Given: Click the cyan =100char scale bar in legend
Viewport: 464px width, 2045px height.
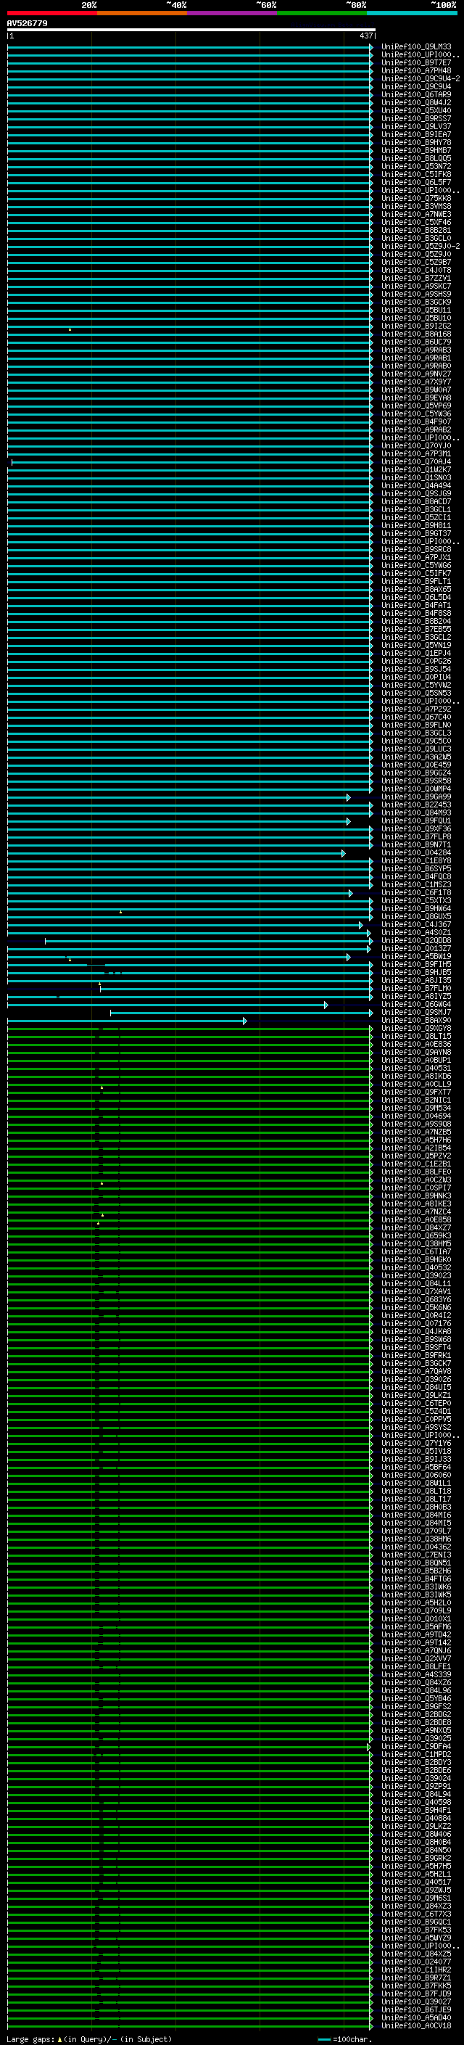Looking at the screenshot, I should point(323,2039).
